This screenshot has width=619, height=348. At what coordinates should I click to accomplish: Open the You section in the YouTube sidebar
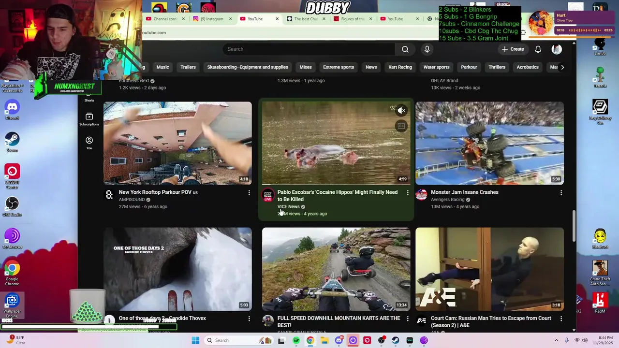[x=89, y=143]
